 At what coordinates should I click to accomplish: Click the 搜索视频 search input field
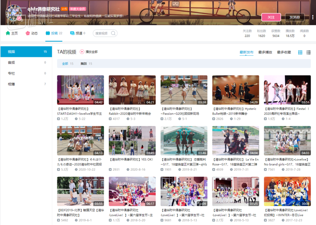[102, 33]
